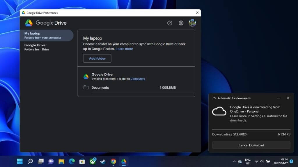Open notification more options menu
Screen dimensions: 298x167
tap(279, 98)
